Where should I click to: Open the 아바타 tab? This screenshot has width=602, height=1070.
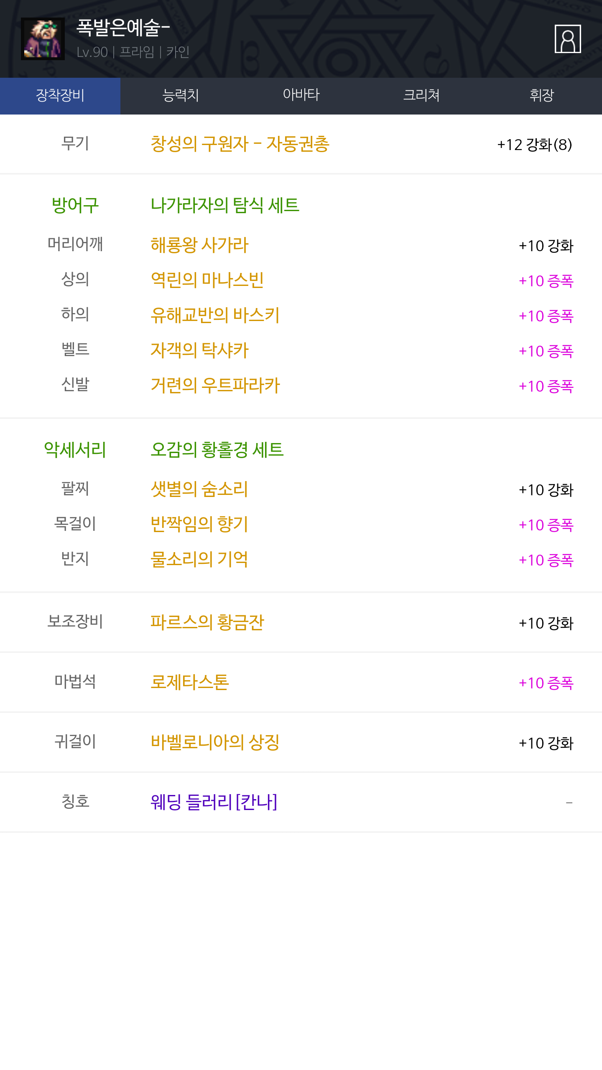[x=301, y=96]
